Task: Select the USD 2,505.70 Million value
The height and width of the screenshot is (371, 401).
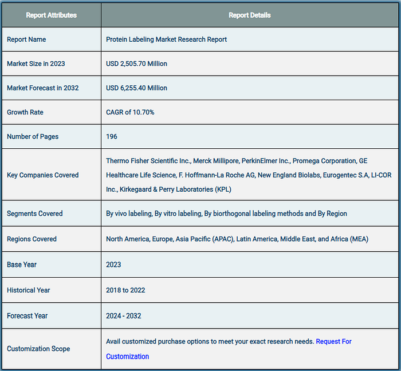Action: [136, 64]
